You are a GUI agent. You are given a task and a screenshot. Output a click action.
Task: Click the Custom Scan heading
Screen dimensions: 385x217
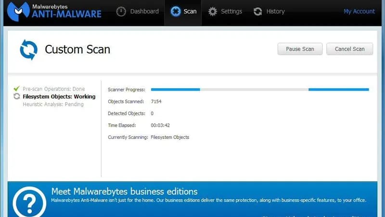[77, 50]
